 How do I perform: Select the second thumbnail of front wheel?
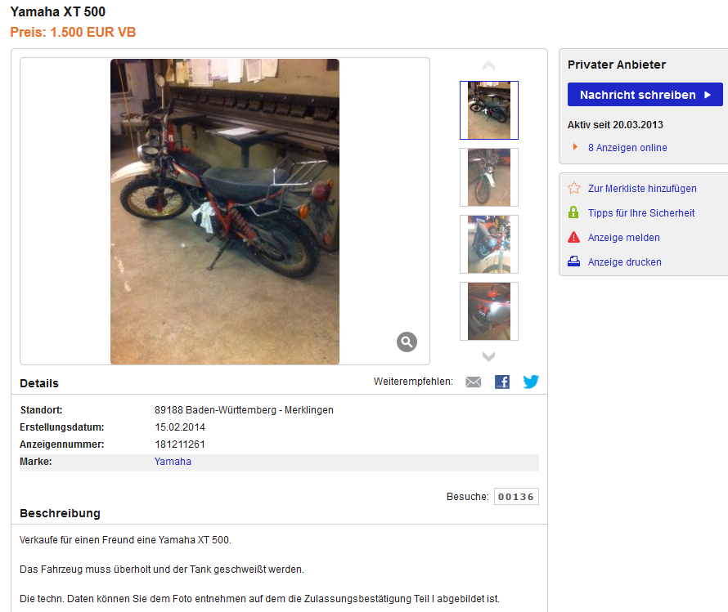489,177
